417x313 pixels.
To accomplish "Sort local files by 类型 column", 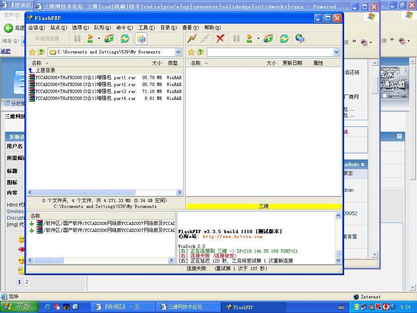I will 173,63.
